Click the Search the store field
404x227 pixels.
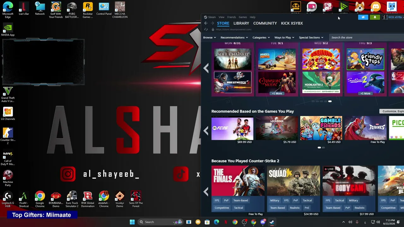pyautogui.click(x=367, y=38)
